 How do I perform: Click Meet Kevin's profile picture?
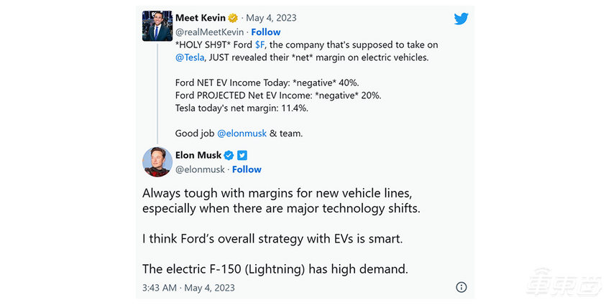point(157,26)
